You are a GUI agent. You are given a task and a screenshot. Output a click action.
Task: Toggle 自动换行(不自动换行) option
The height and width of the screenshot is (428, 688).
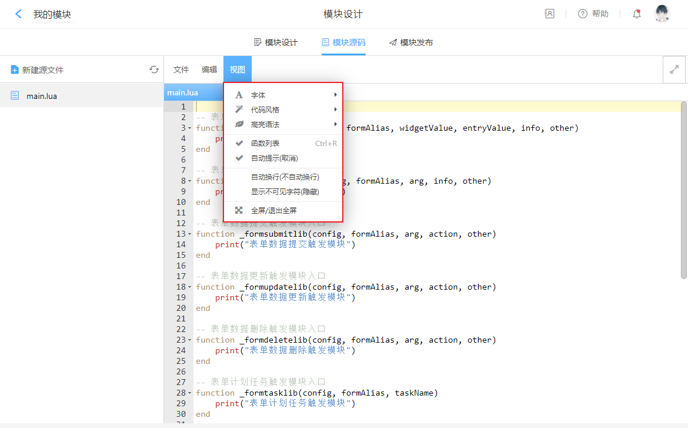(x=285, y=177)
